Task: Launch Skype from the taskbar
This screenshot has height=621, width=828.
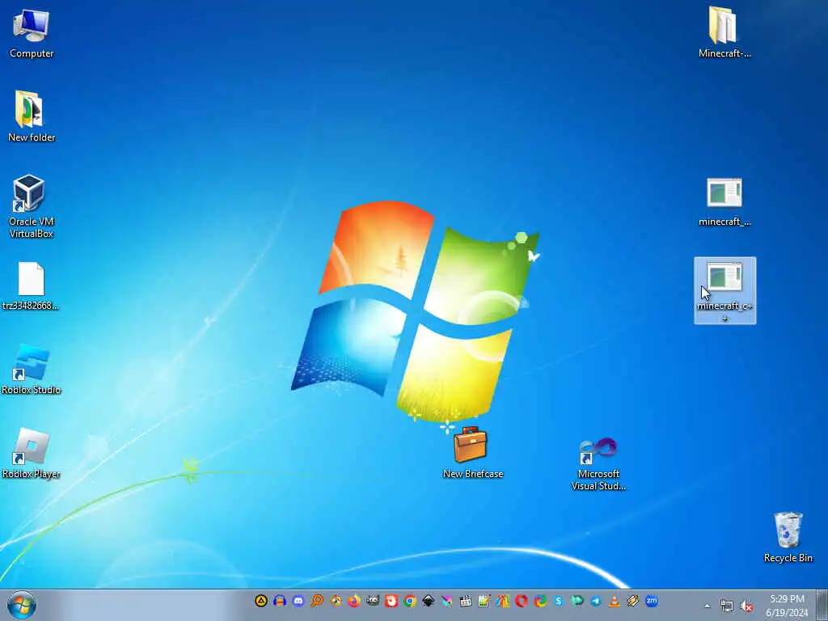Action: 559,601
